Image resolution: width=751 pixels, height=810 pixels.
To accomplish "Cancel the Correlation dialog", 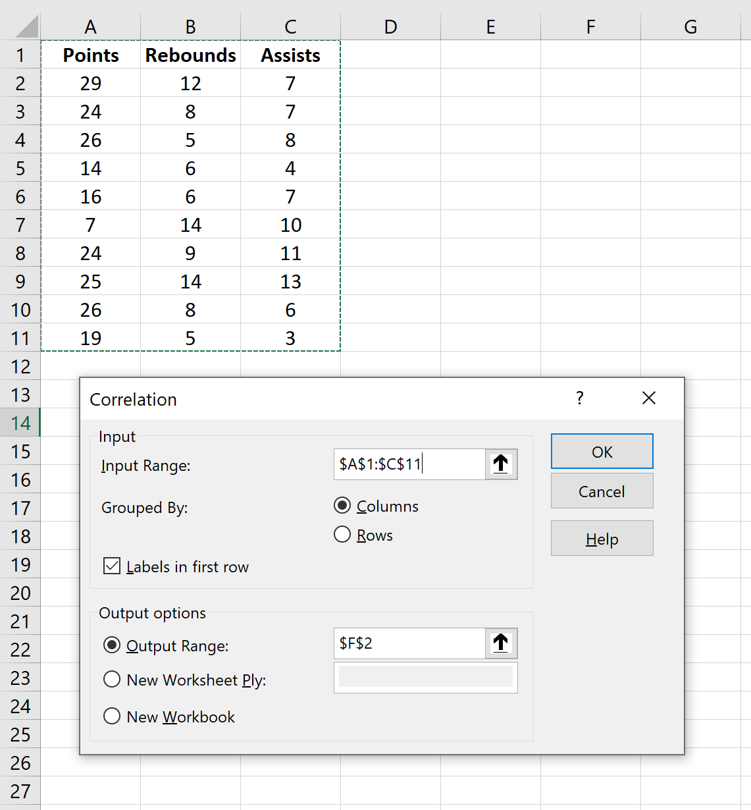I will (601, 491).
